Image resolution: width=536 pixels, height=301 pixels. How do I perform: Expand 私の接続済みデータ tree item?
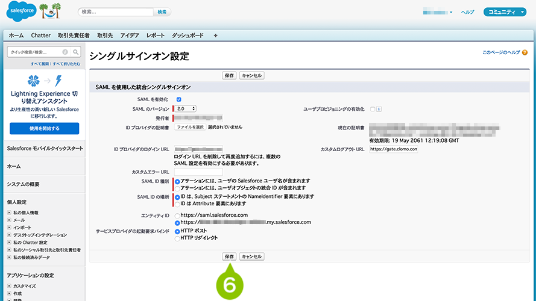point(9,257)
